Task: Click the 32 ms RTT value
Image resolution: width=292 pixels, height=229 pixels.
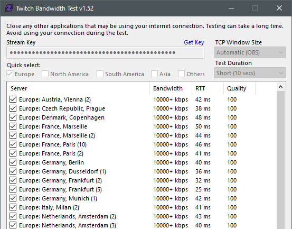Action: point(203,180)
